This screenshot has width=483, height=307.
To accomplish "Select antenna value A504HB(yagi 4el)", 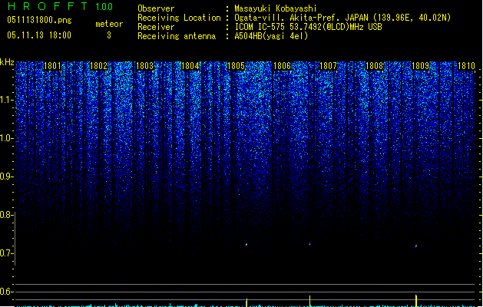I will click(271, 36).
